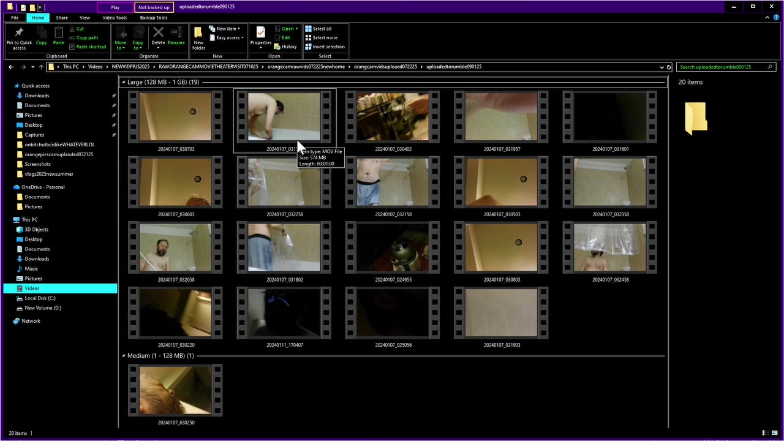Screen dimensions: 784x441
Task: Click Select none in ribbon
Action: (x=321, y=38)
